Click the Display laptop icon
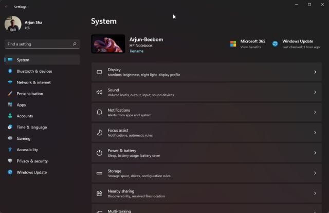The image size is (329, 213). (99, 72)
